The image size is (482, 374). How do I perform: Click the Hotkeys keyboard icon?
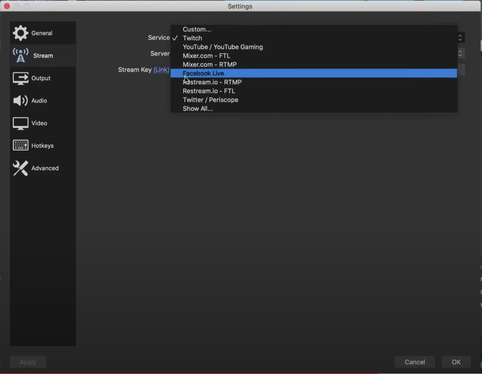coord(20,145)
